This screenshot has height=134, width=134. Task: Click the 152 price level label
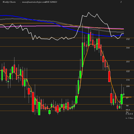(128, 39)
